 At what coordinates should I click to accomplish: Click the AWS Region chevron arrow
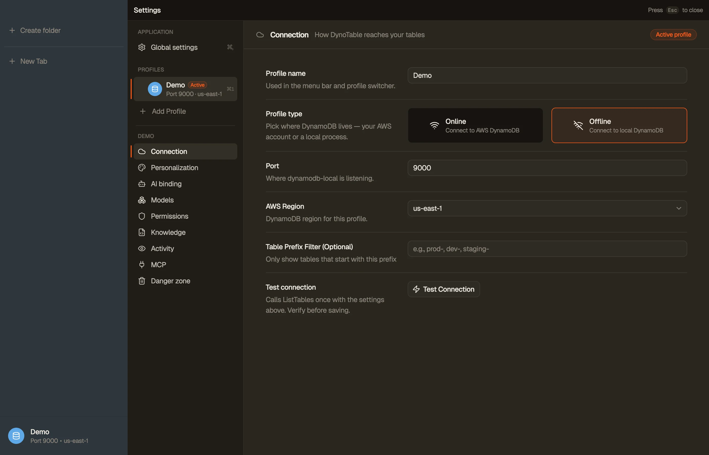679,208
